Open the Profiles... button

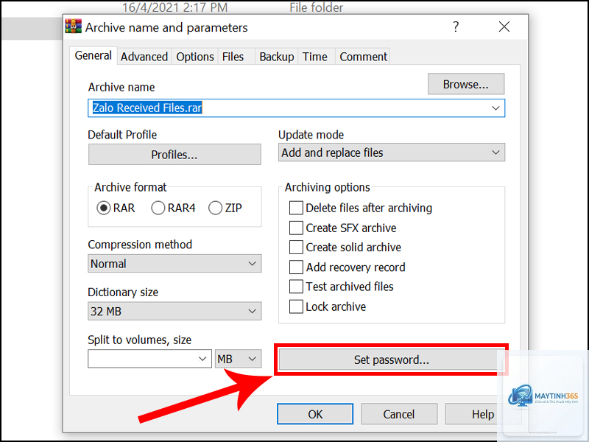click(174, 155)
